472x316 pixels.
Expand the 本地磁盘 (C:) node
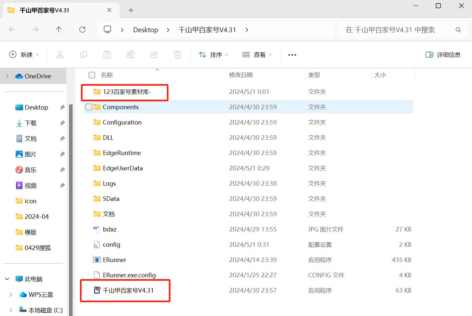11,310
